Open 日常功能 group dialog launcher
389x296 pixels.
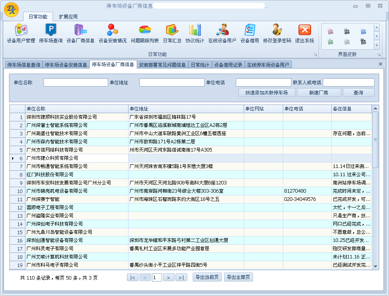(316, 54)
